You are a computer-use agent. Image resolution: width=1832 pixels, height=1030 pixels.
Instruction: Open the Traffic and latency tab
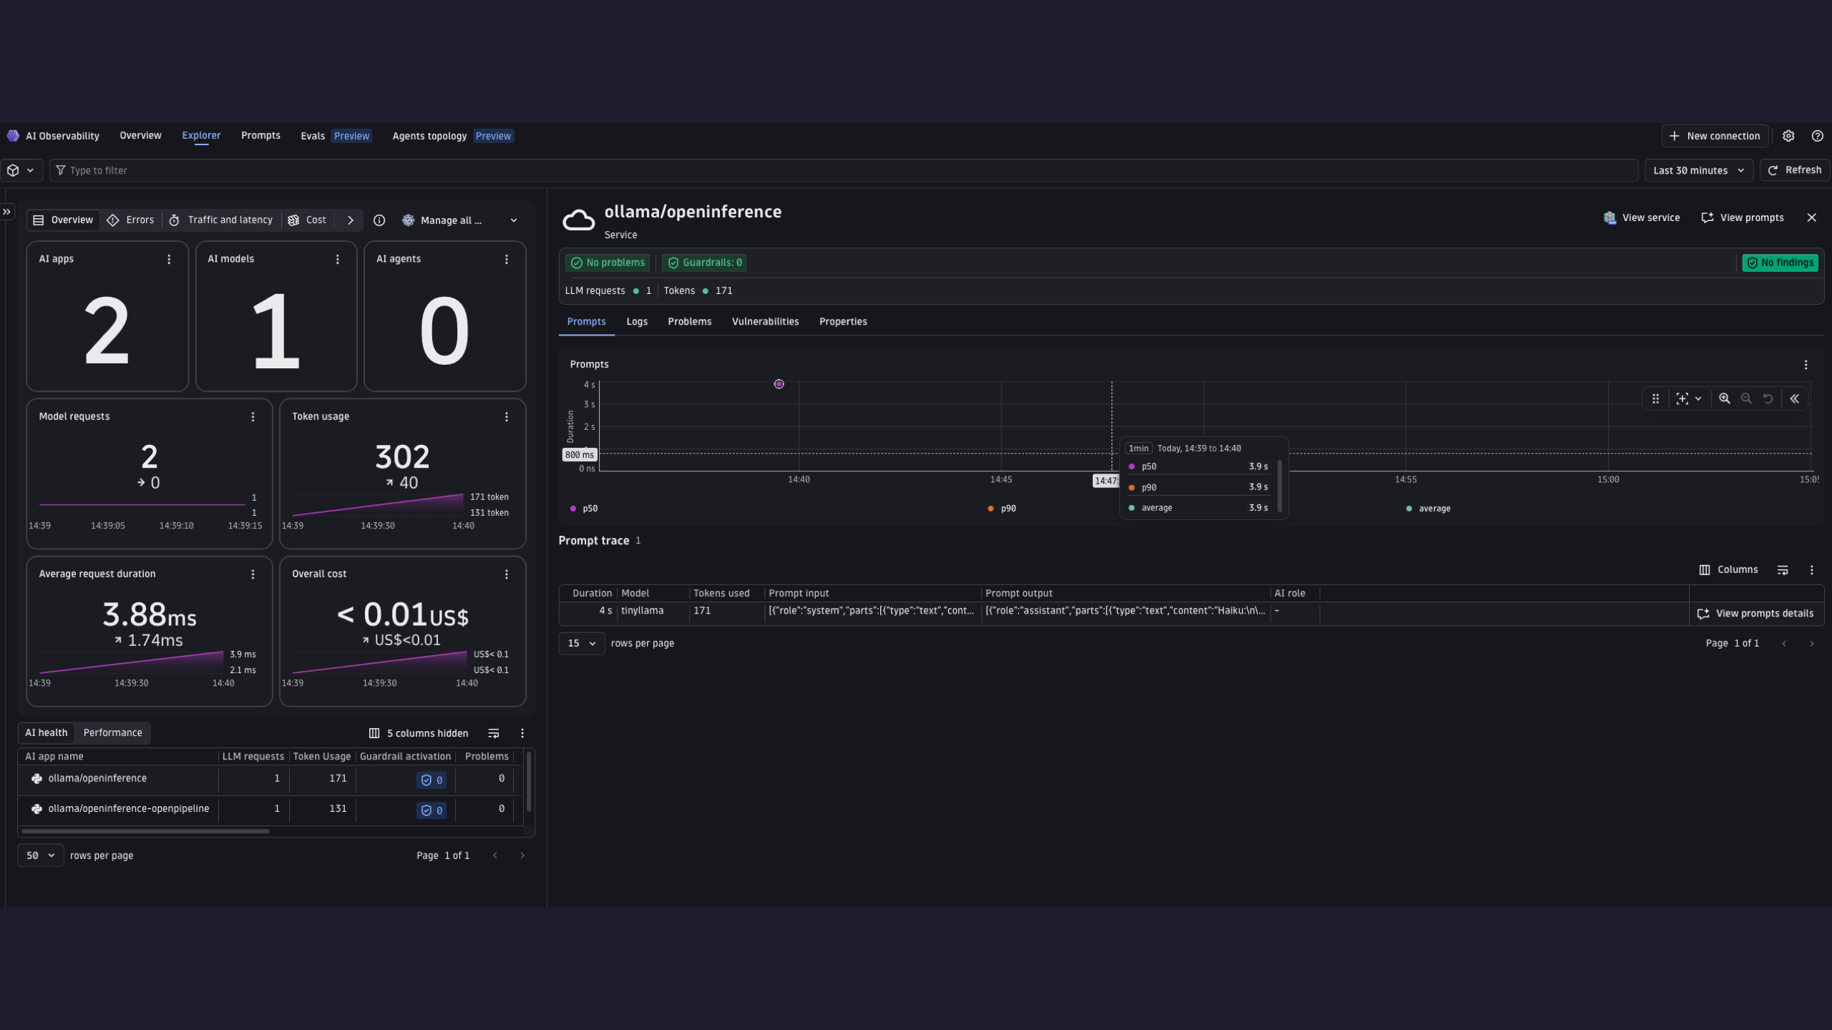(222, 220)
